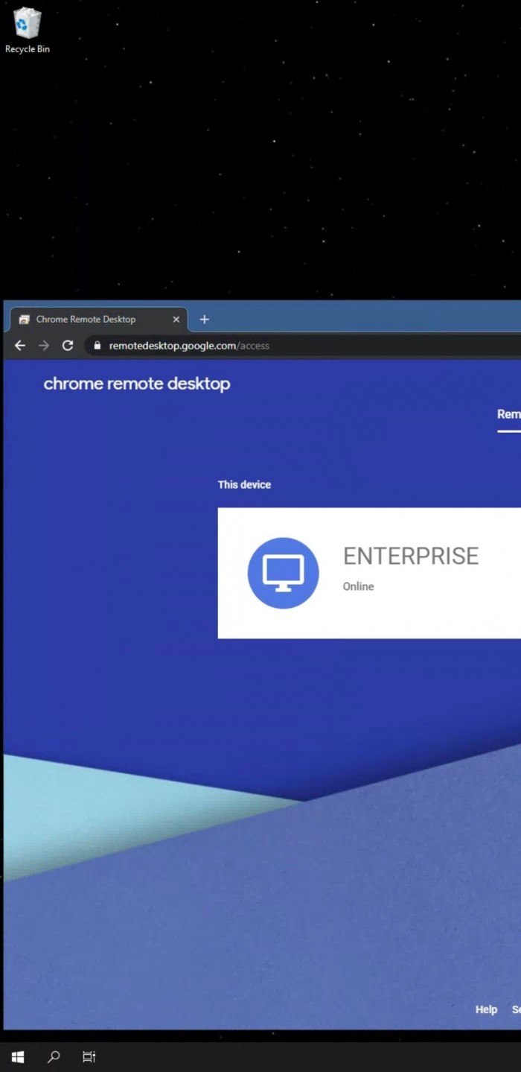Click the chrome remote desktop logo text
The width and height of the screenshot is (521, 1072).
click(137, 384)
